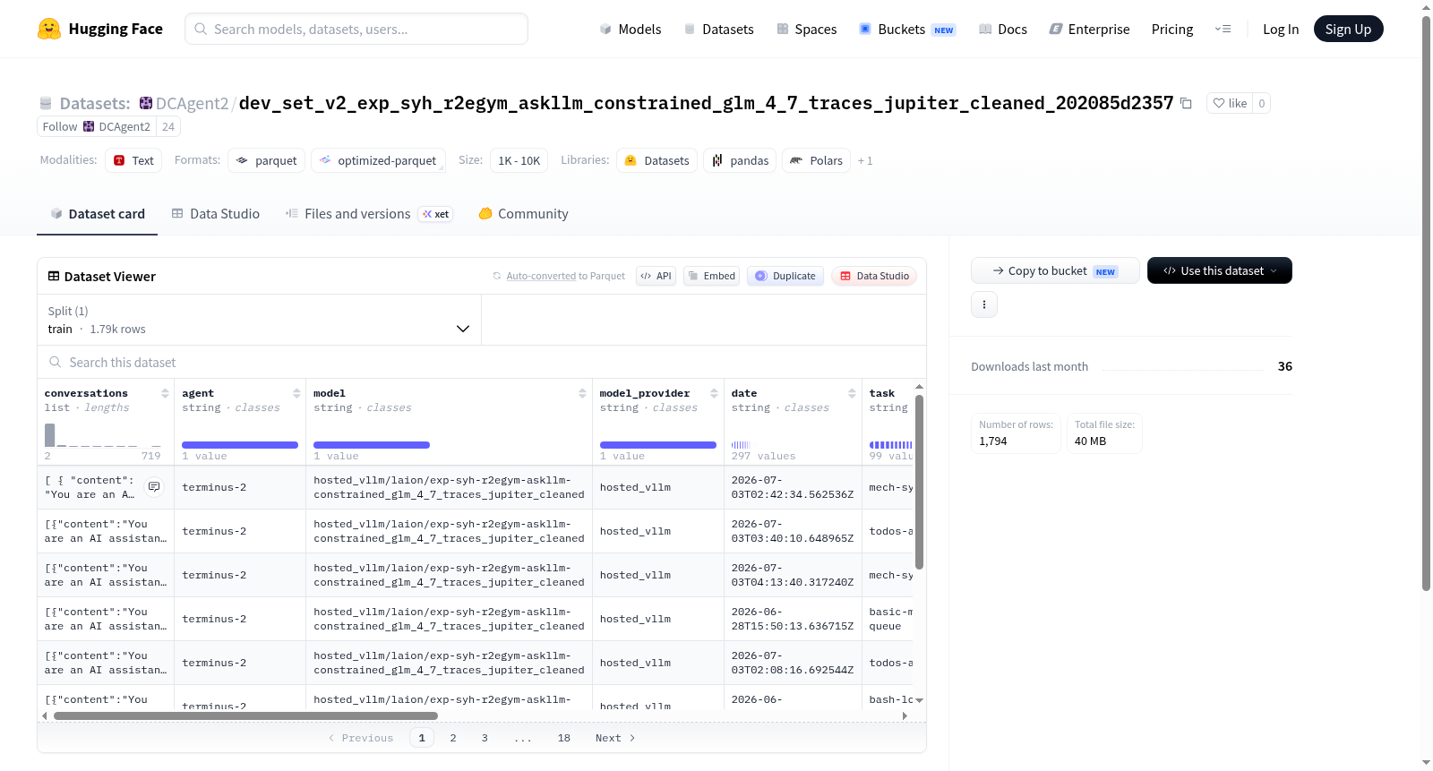This screenshot has height=771, width=1433.
Task: Open the Dataset card tab
Action: [97, 214]
